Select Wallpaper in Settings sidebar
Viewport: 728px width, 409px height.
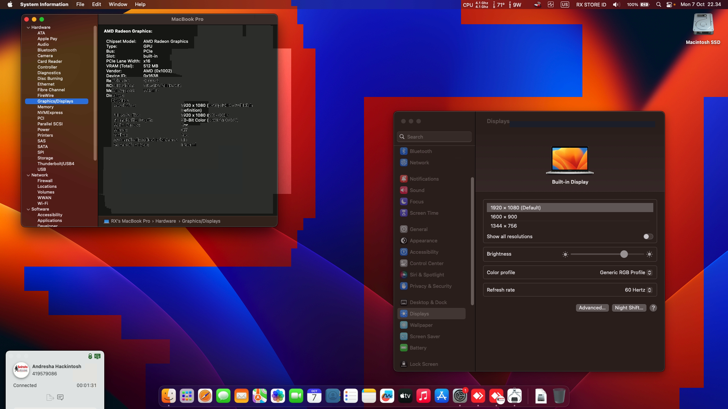tap(431, 325)
